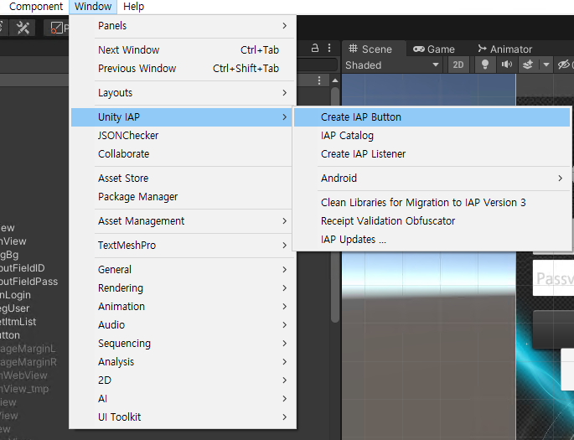Expand the Analysis submenu
Viewport: 574px width, 440px height.
[x=183, y=362]
